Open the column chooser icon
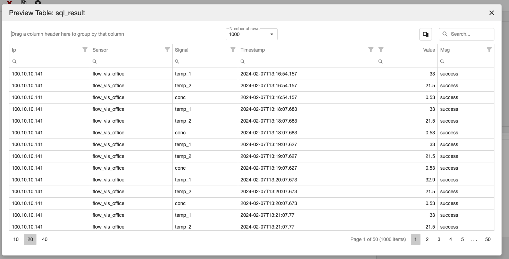 (x=425, y=34)
